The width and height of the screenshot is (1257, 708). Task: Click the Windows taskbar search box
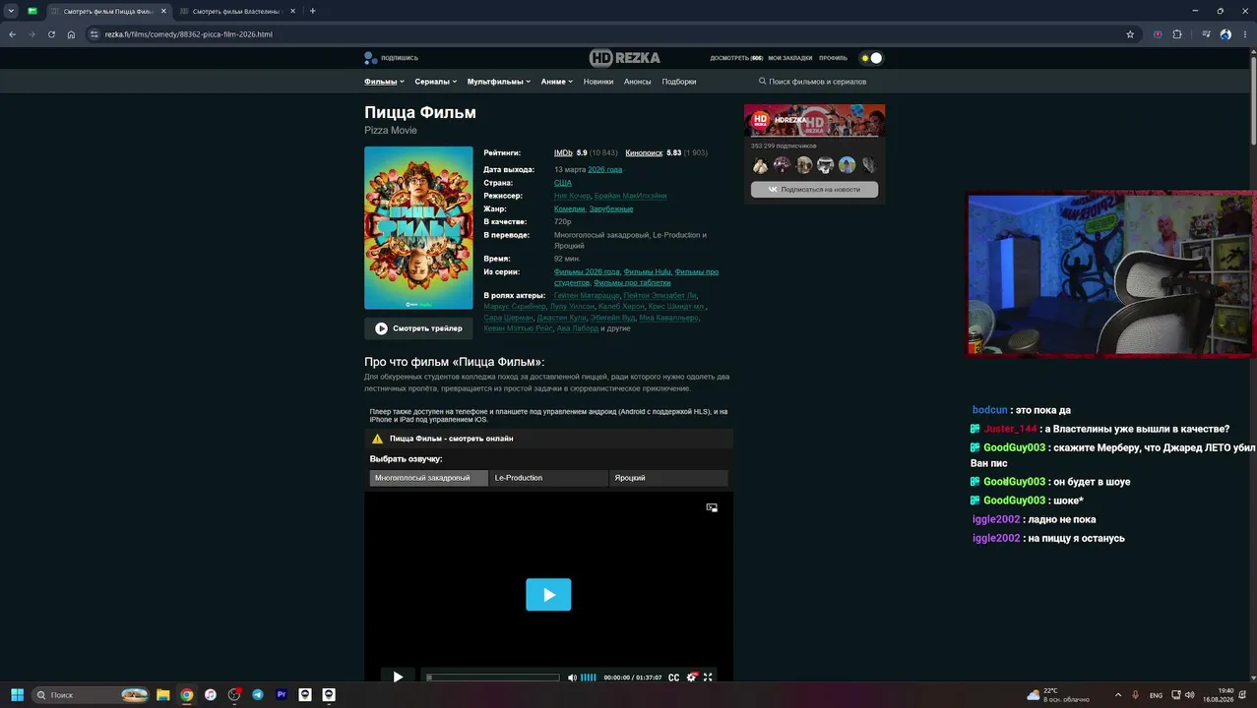(91, 694)
